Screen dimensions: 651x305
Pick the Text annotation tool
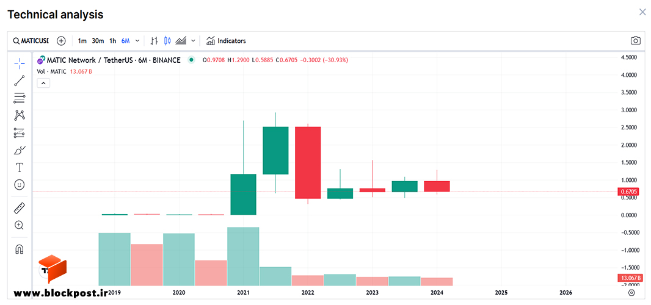[20, 167]
